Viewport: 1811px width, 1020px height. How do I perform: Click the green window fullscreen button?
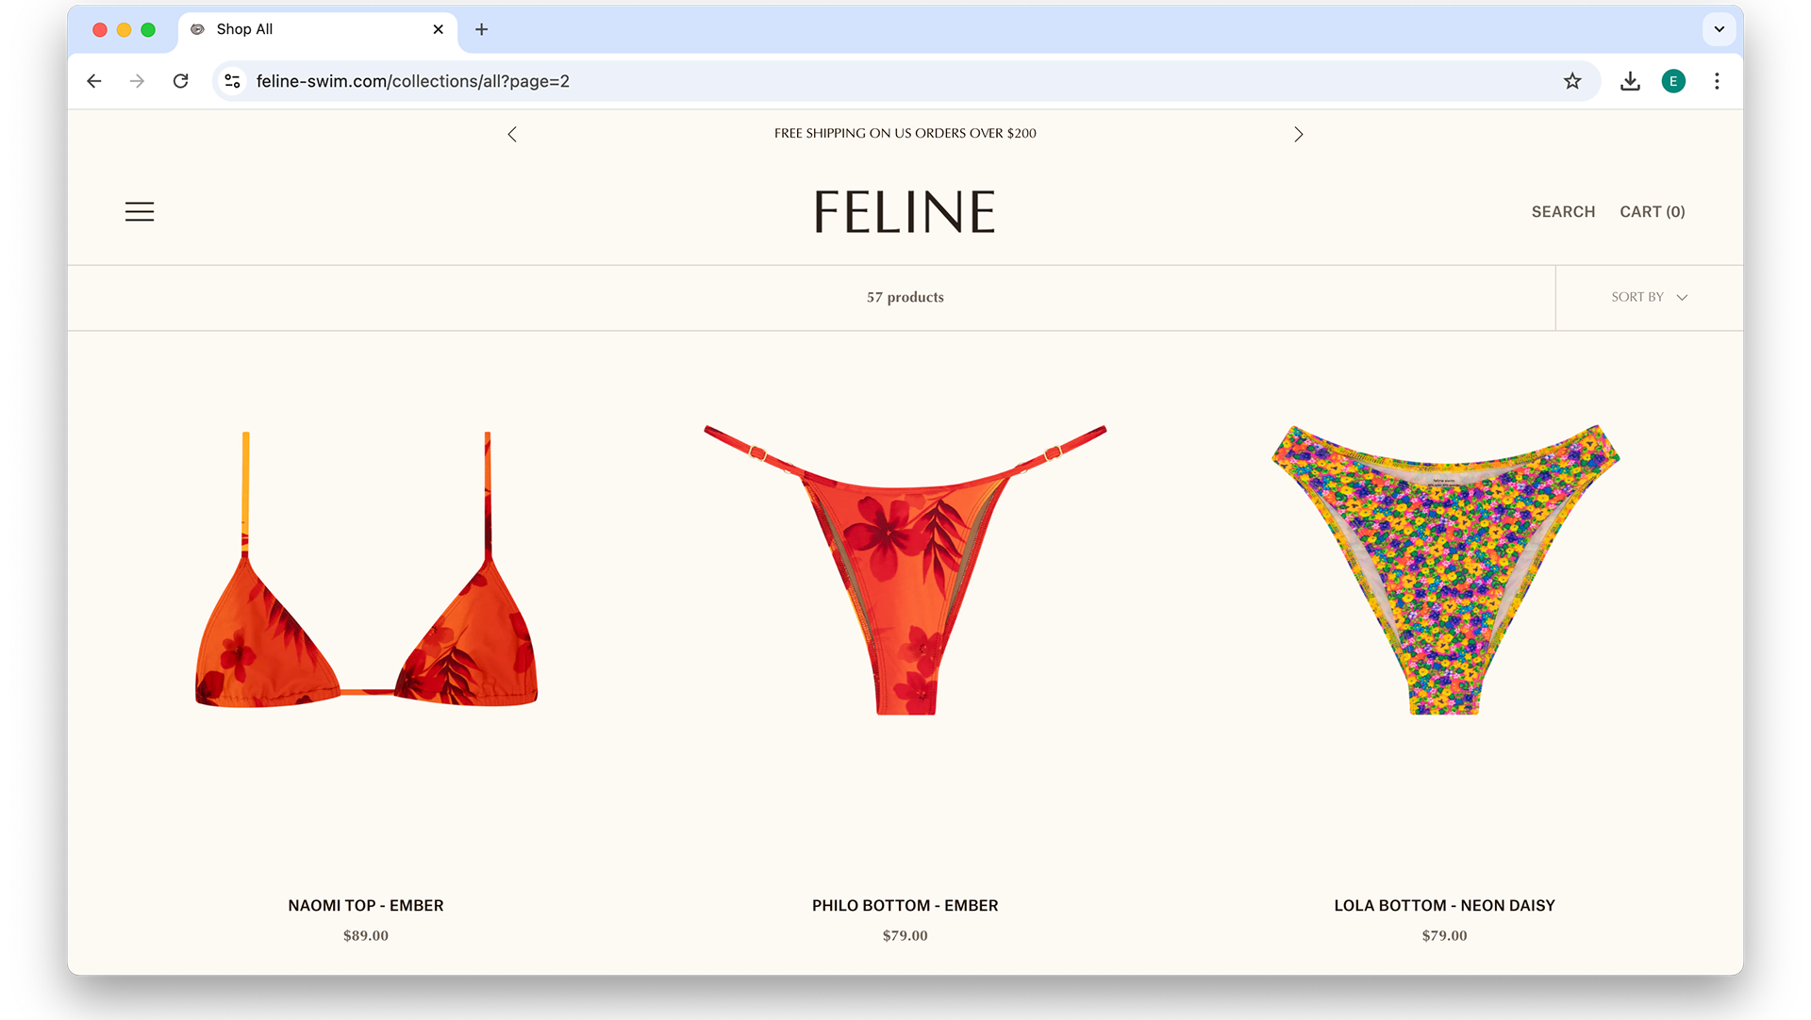[x=148, y=30]
